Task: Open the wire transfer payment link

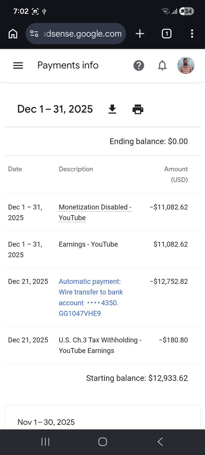Action: (91, 298)
